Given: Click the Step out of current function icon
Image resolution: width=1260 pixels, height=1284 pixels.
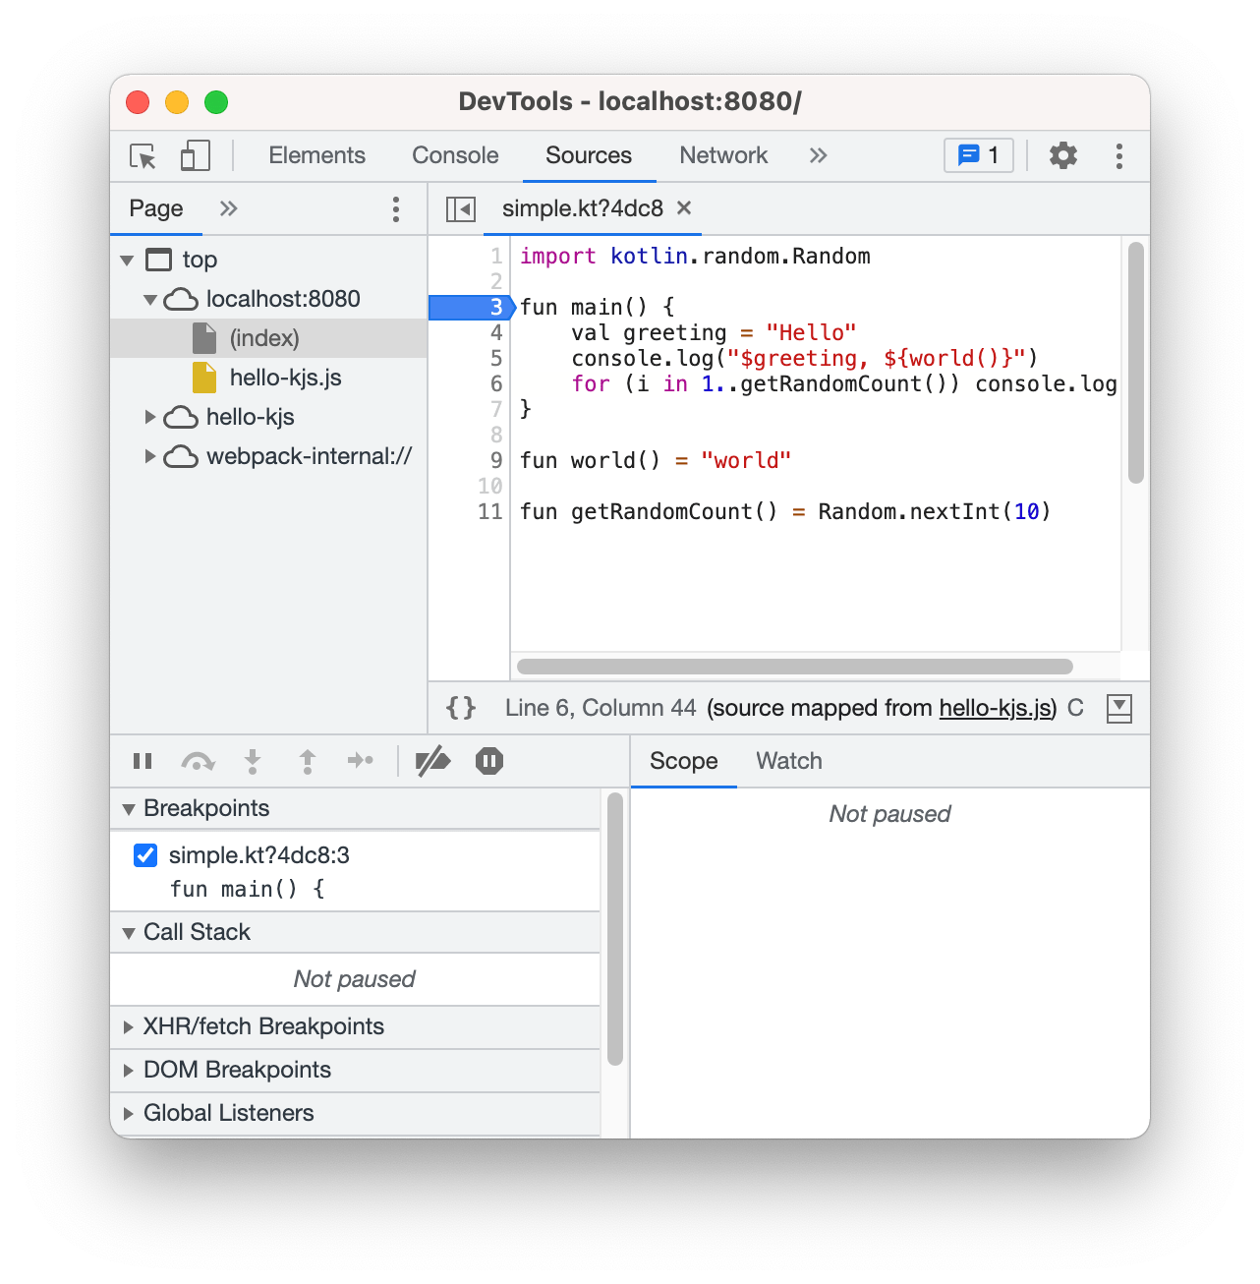Looking at the screenshot, I should click(x=306, y=760).
